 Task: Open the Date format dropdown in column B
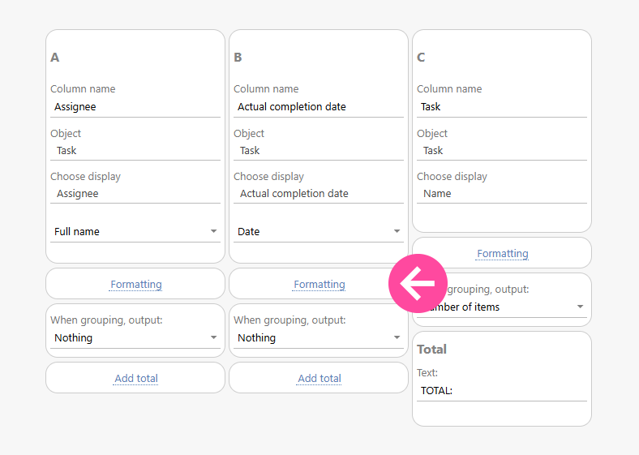click(318, 231)
